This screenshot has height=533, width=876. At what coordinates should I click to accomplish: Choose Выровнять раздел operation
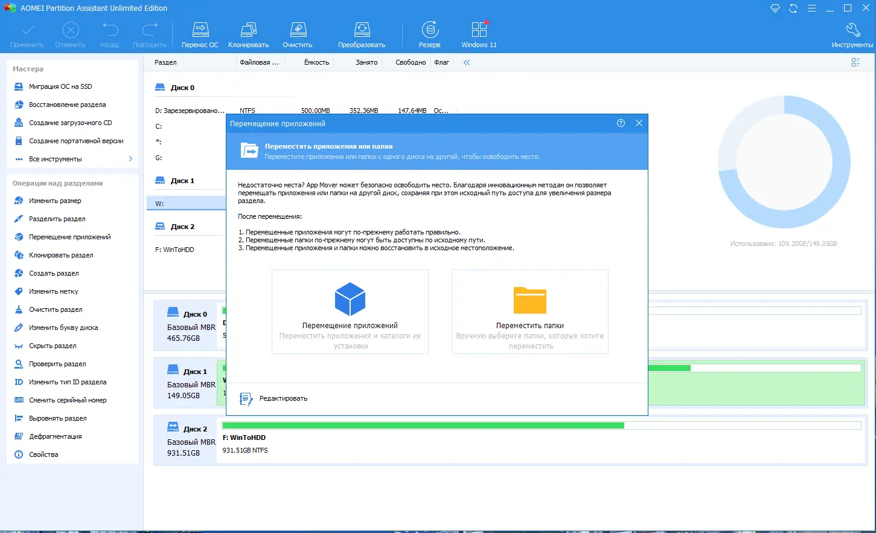(58, 418)
